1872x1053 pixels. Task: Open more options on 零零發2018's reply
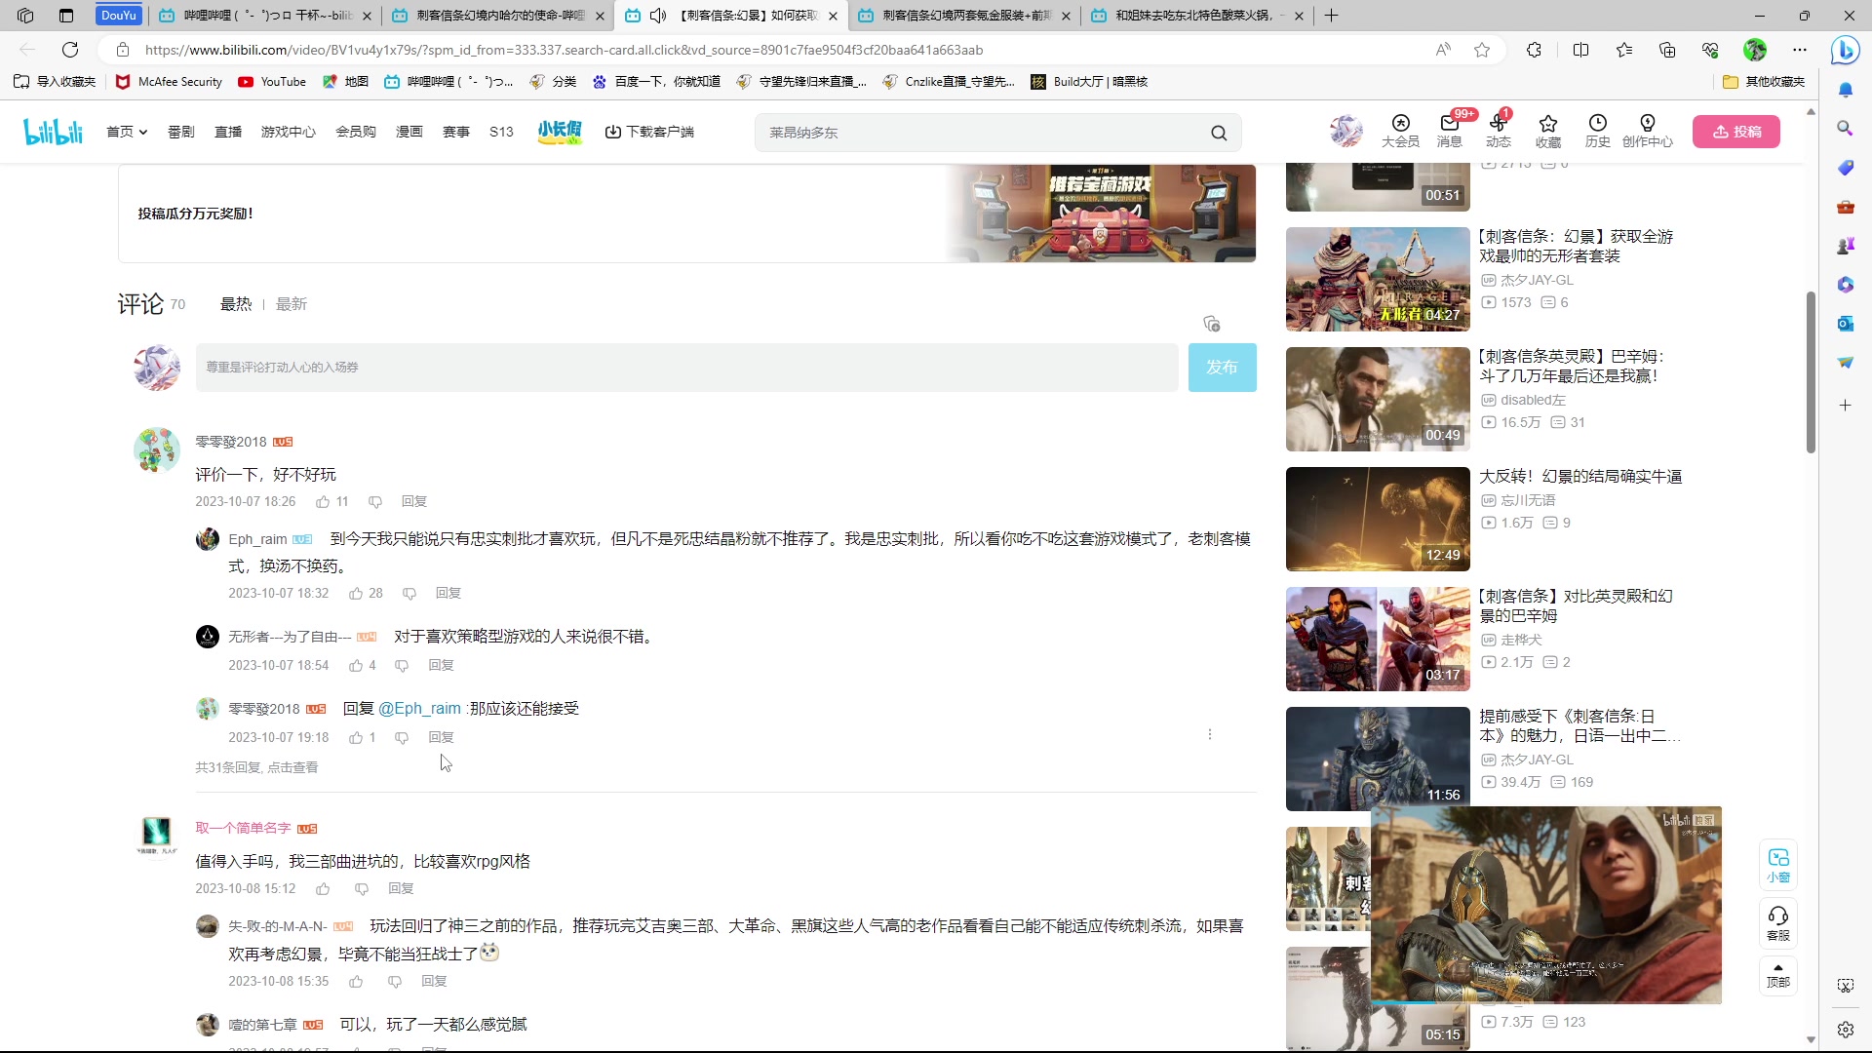coord(1210,734)
